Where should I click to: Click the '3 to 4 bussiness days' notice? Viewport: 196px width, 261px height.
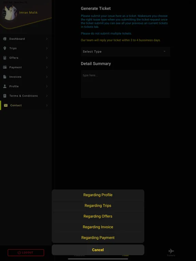click(121, 40)
